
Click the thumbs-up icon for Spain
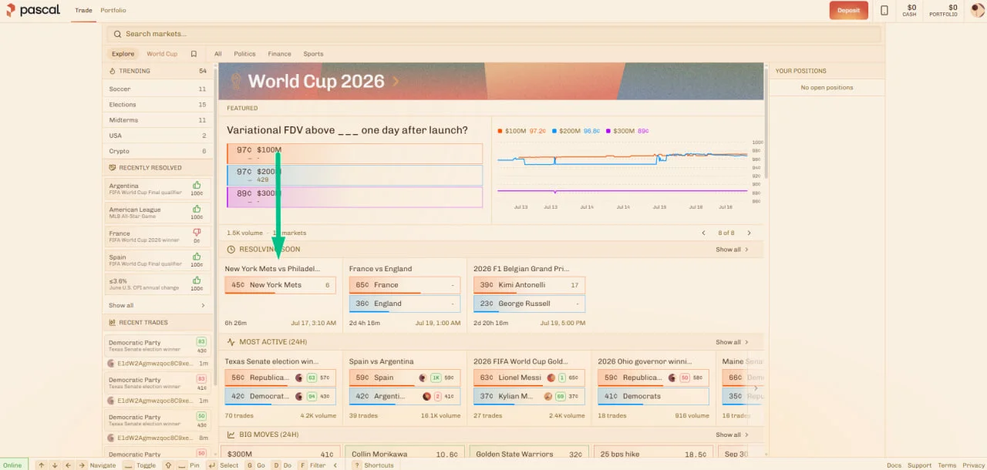pos(197,256)
